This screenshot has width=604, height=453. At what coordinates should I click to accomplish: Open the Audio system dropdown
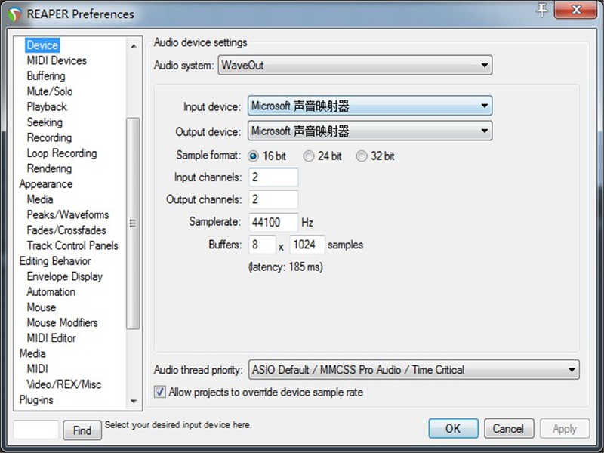355,66
